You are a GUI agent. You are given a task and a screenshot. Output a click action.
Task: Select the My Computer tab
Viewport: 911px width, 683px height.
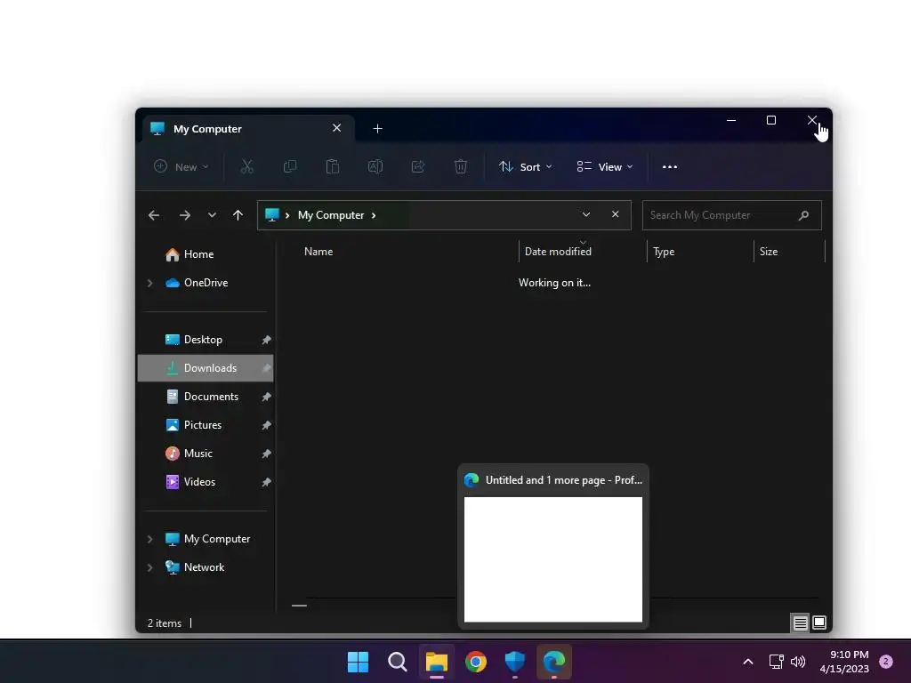pos(247,128)
